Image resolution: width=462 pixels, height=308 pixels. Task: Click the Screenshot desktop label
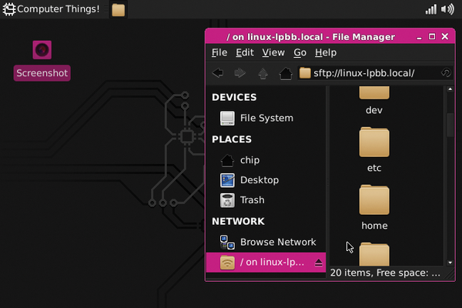point(42,73)
